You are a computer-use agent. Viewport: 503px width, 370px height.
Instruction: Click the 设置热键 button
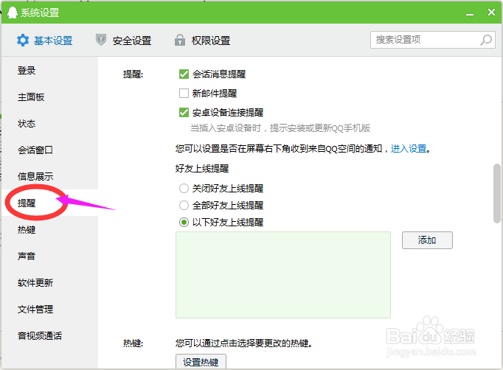(x=201, y=362)
